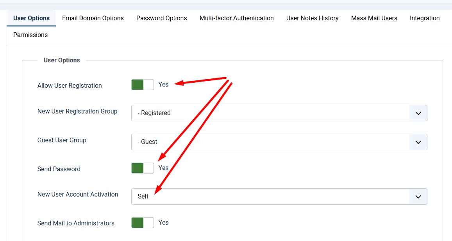Switch to the Mass Mail Users tab
Image resolution: width=452 pixels, height=241 pixels.
(374, 18)
